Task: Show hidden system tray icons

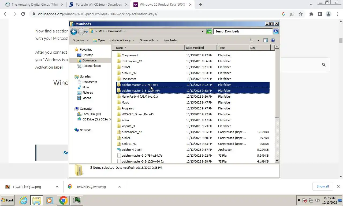Action: click(299, 200)
